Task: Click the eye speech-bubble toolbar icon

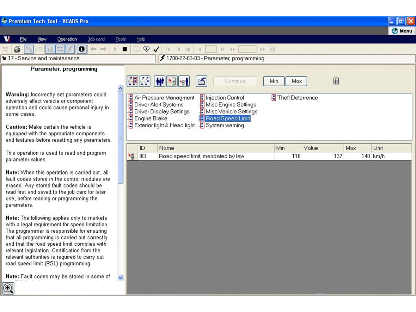Action: 146,49
